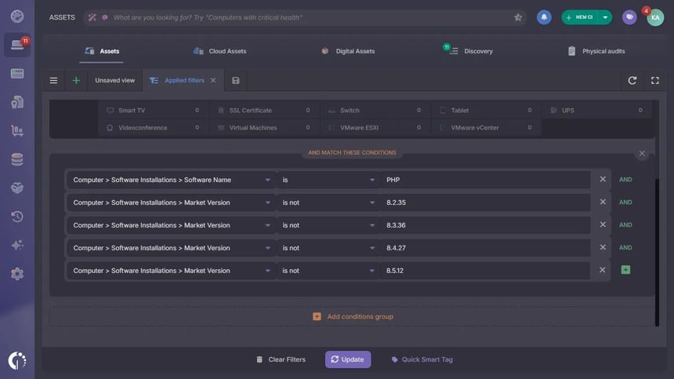The width and height of the screenshot is (674, 379).
Task: Click the PHP value input field
Action: point(485,180)
